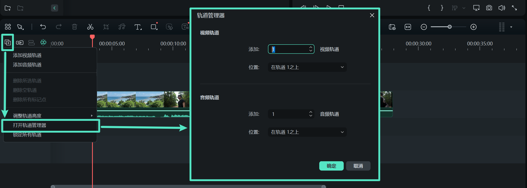
Task: Click the red playhead marker
Action: click(x=92, y=37)
